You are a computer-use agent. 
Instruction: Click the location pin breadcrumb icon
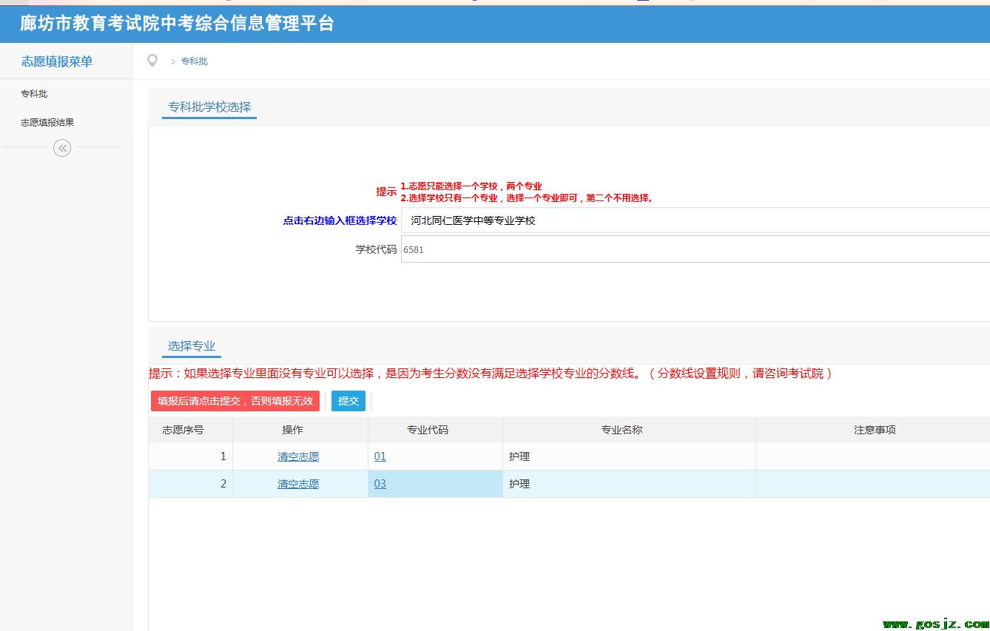(x=152, y=61)
